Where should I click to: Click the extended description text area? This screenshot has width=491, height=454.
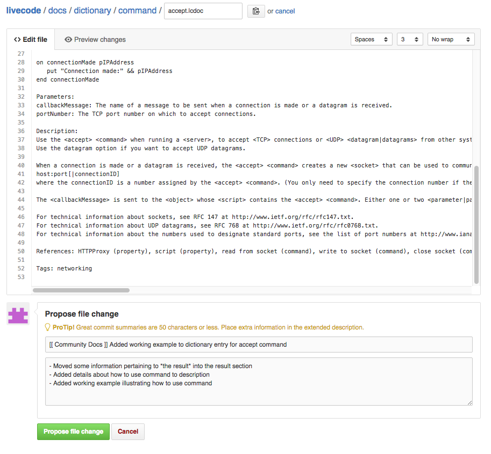tap(258, 381)
